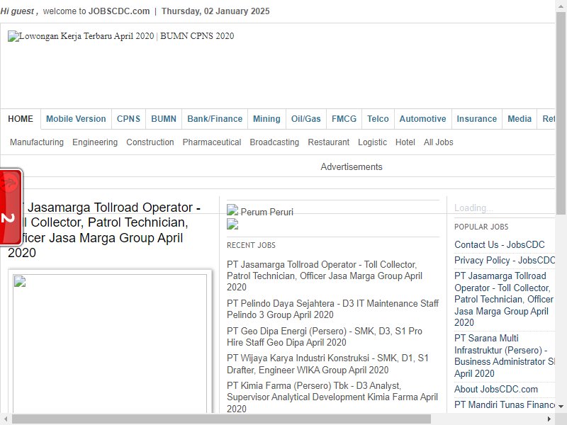Open popular job PT Mandiri Tunas Finance
The image size is (567, 425).
505,404
